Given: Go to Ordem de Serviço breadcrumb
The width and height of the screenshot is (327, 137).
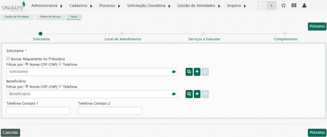Looking at the screenshot, I should (50, 17).
